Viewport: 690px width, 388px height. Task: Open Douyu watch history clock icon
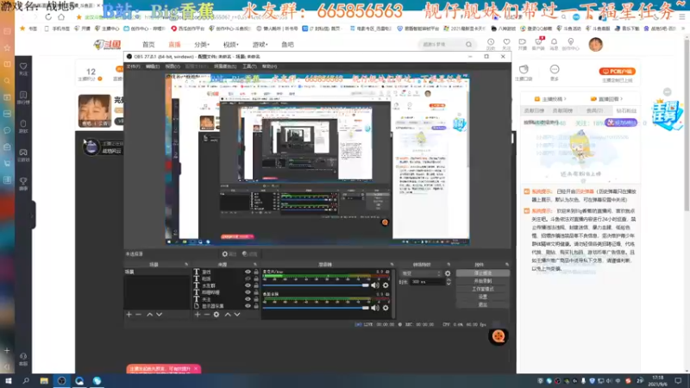point(491,44)
